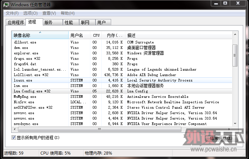Screen dimensions: 249x159
Task: Click the vertical scrollbar thumb
Action: (x=235, y=55)
